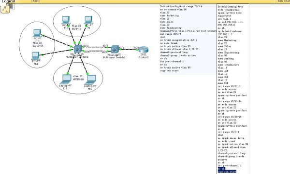Click PC-PT labeled f9 in VLAN 21

[88, 20]
